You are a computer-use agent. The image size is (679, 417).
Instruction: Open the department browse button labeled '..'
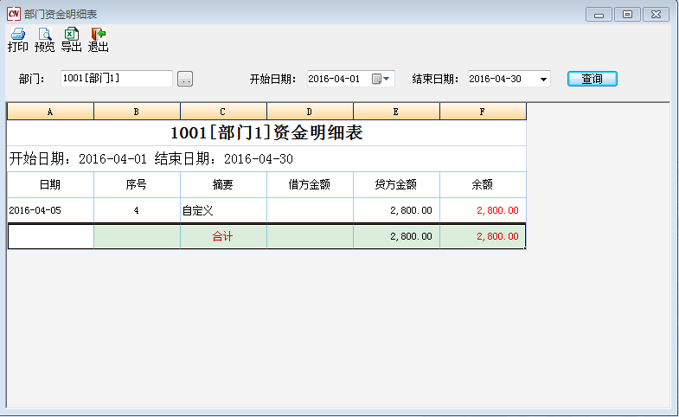click(x=185, y=79)
